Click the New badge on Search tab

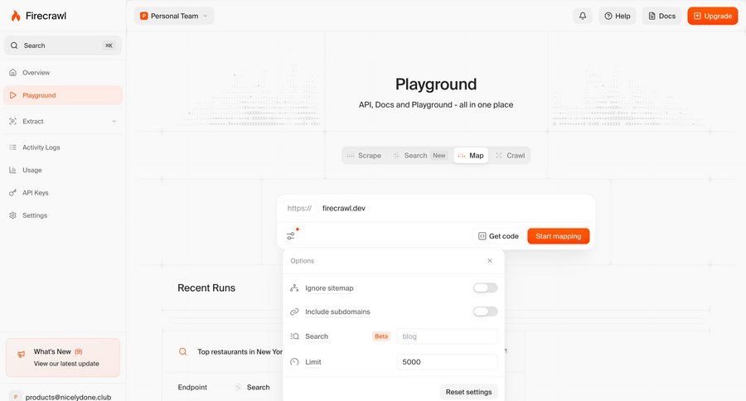[438, 156]
